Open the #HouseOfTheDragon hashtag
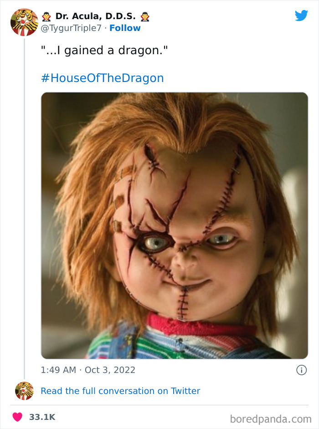 click(102, 77)
